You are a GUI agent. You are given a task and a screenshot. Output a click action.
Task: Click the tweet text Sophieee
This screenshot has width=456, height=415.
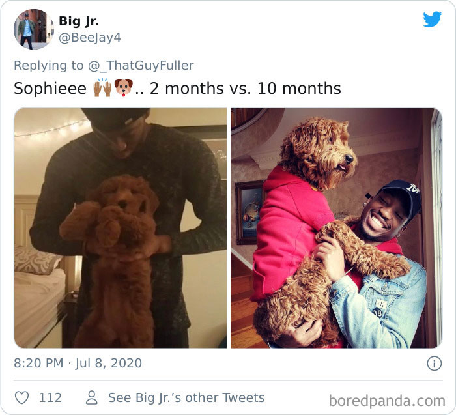50,89
